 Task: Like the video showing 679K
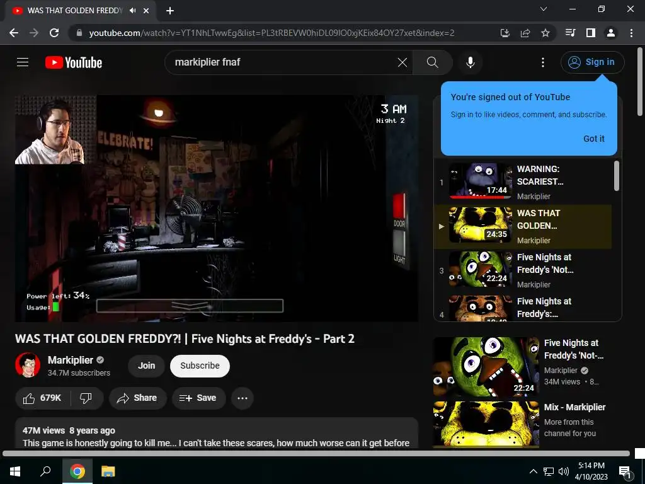click(42, 398)
